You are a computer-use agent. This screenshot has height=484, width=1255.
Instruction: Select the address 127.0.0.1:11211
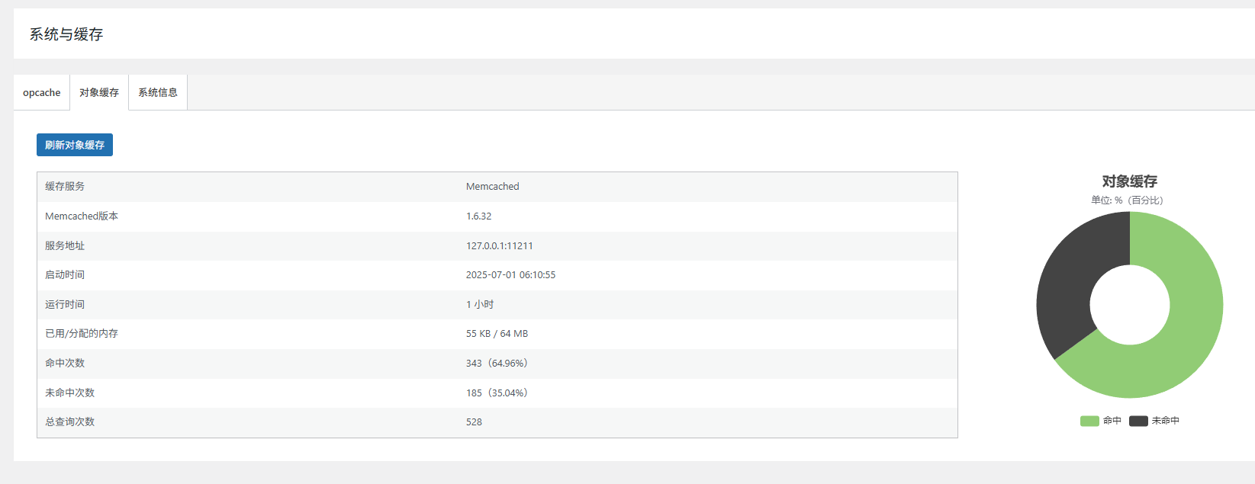coord(500,245)
